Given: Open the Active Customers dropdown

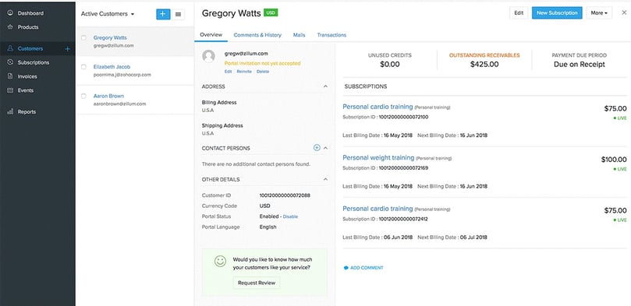Looking at the screenshot, I should pyautogui.click(x=108, y=14).
